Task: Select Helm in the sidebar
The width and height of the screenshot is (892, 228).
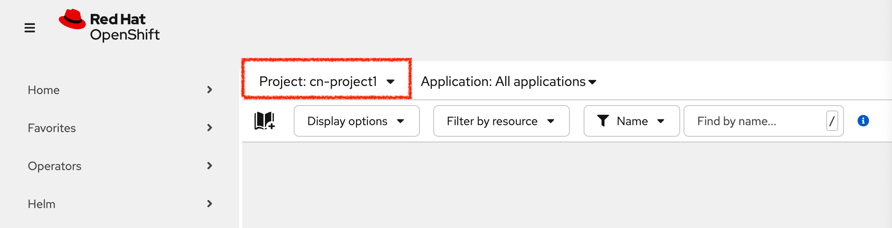Action: pos(42,203)
